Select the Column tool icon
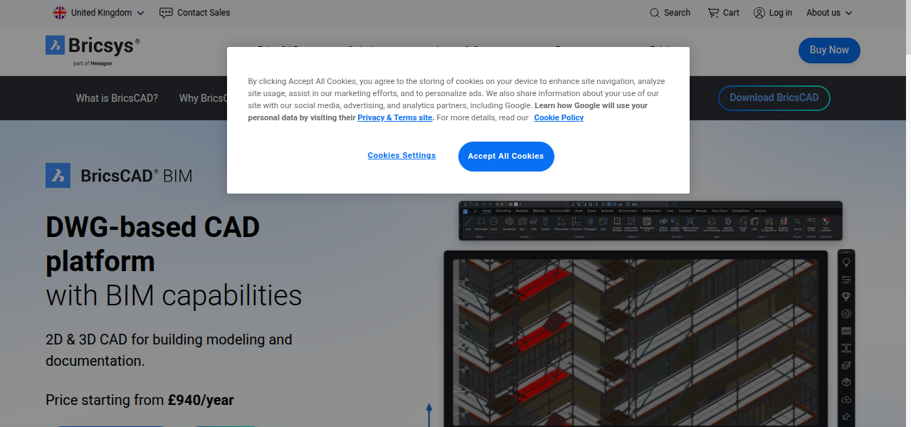Screen dimensions: 911x427 (546, 221)
